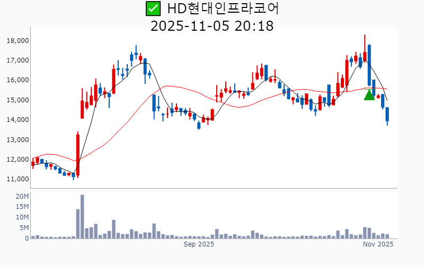This screenshot has height=265, width=424.
Task: Click the green checkmark icon beside the title
Action: (153, 9)
